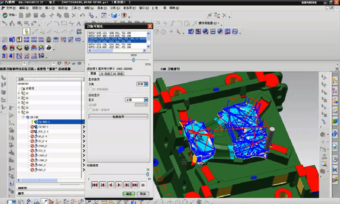This screenshot has width=340, height=204.
Task: Toggle the 2D material removal checkbox
Action: (x=90, y=90)
